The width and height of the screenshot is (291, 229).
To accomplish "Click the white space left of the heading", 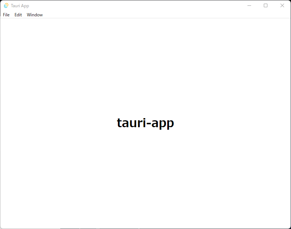I will (58, 123).
